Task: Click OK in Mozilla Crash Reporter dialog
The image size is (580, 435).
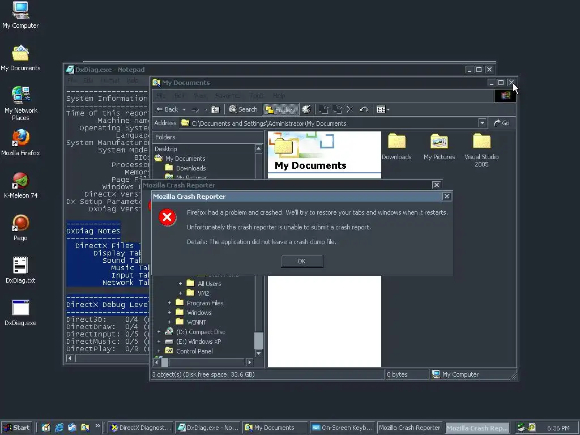Action: 302,261
